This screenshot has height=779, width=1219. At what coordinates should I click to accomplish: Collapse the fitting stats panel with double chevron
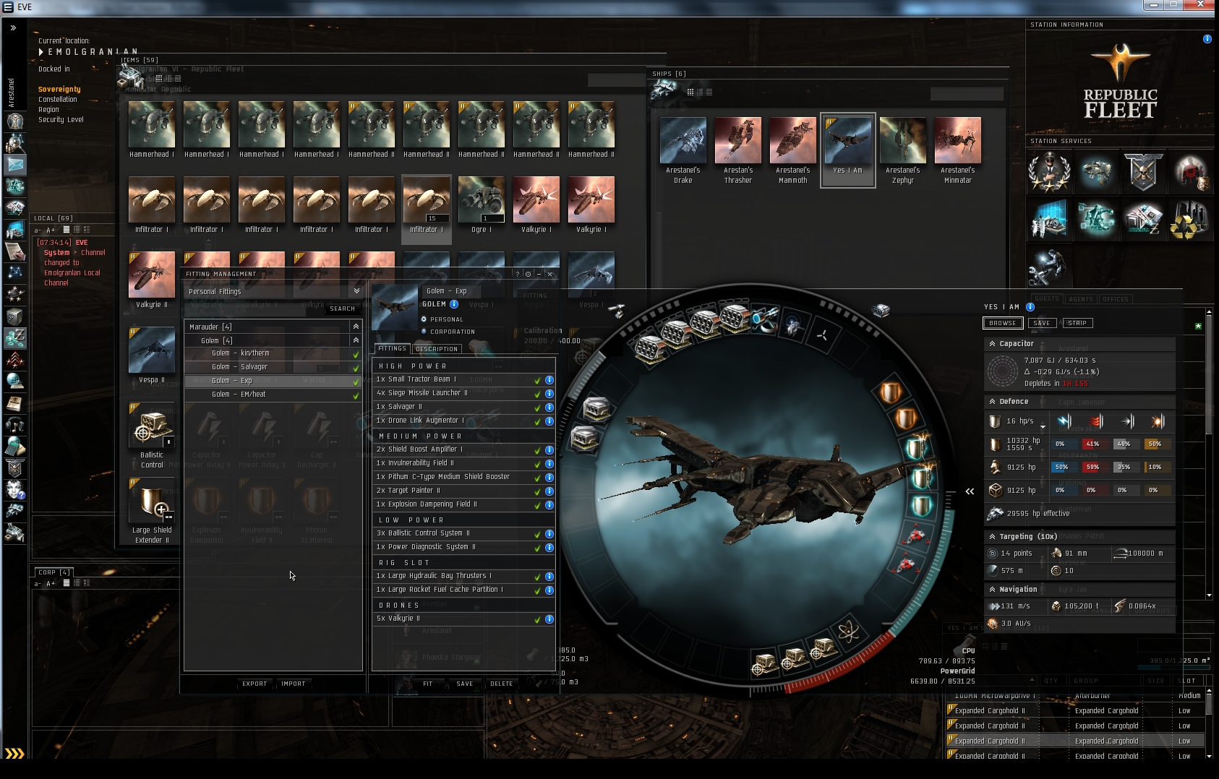(x=970, y=491)
